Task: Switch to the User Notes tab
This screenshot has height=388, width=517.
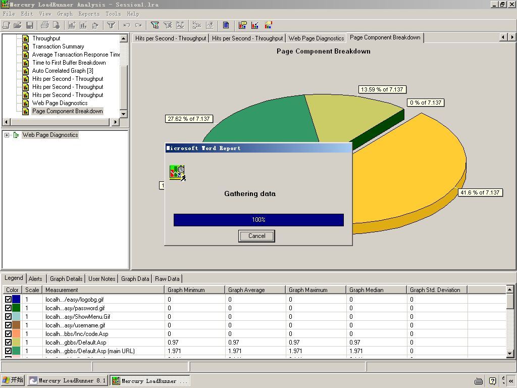Action: tap(102, 279)
